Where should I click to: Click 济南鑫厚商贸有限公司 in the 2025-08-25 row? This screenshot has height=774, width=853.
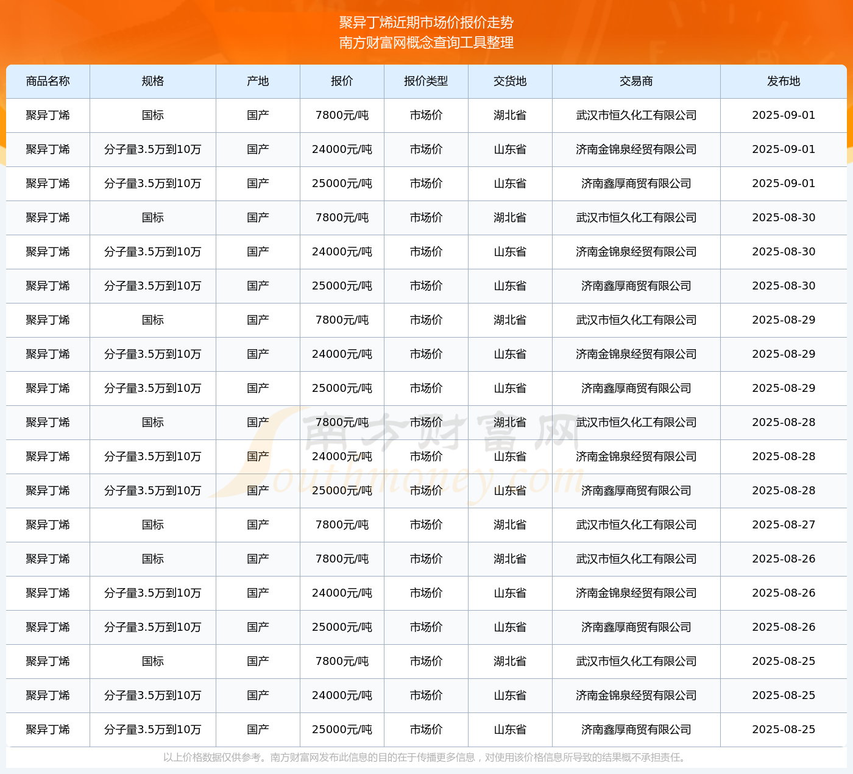tap(636, 730)
